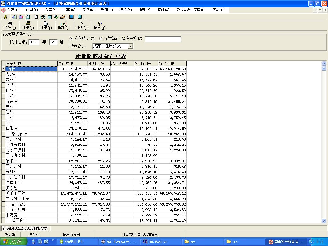Switch to SQL Navigator in the taskbar
The width and height of the screenshot is (328, 246).
point(119,242)
